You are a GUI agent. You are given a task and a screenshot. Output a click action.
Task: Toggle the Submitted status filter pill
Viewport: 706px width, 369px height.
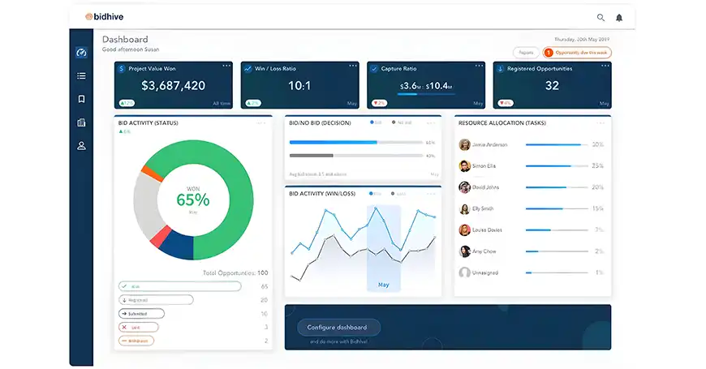click(x=141, y=313)
